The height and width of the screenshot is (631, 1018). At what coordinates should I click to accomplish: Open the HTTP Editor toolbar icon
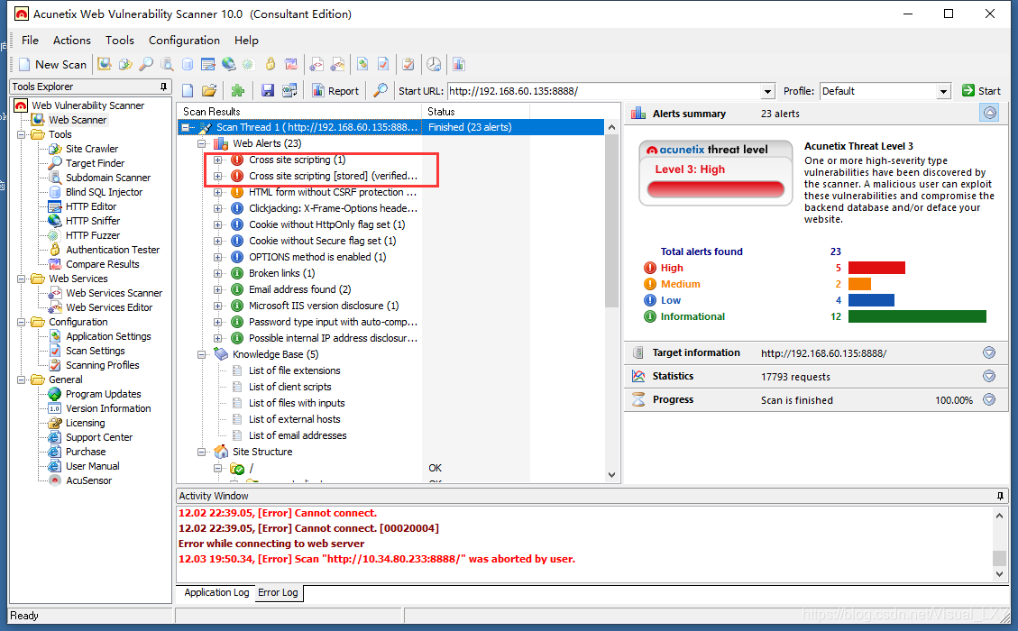[x=207, y=64]
